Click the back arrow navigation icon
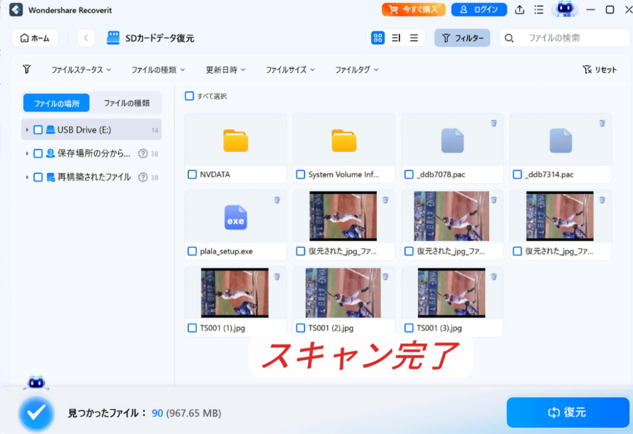 [x=86, y=38]
